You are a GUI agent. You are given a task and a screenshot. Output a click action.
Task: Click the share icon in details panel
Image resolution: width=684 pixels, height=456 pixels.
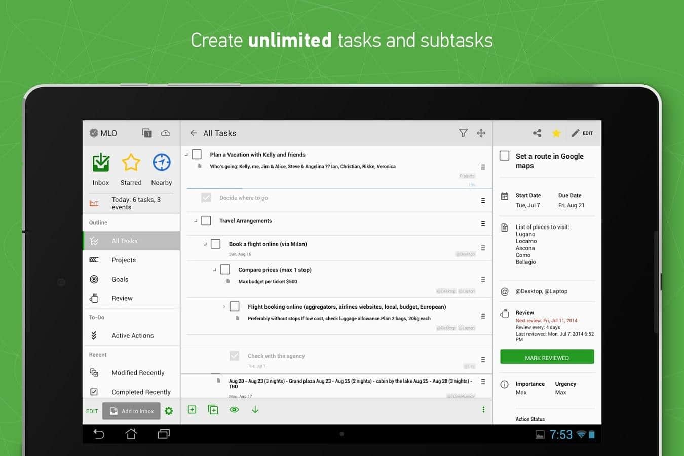point(537,133)
